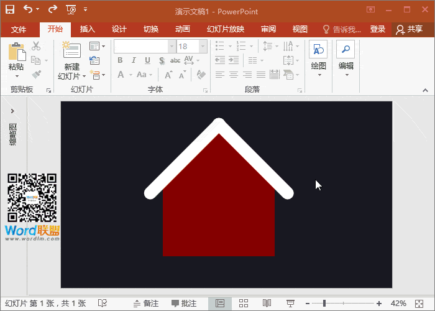Open the font size dropdown
Image resolution: width=435 pixels, height=311 pixels.
203,47
